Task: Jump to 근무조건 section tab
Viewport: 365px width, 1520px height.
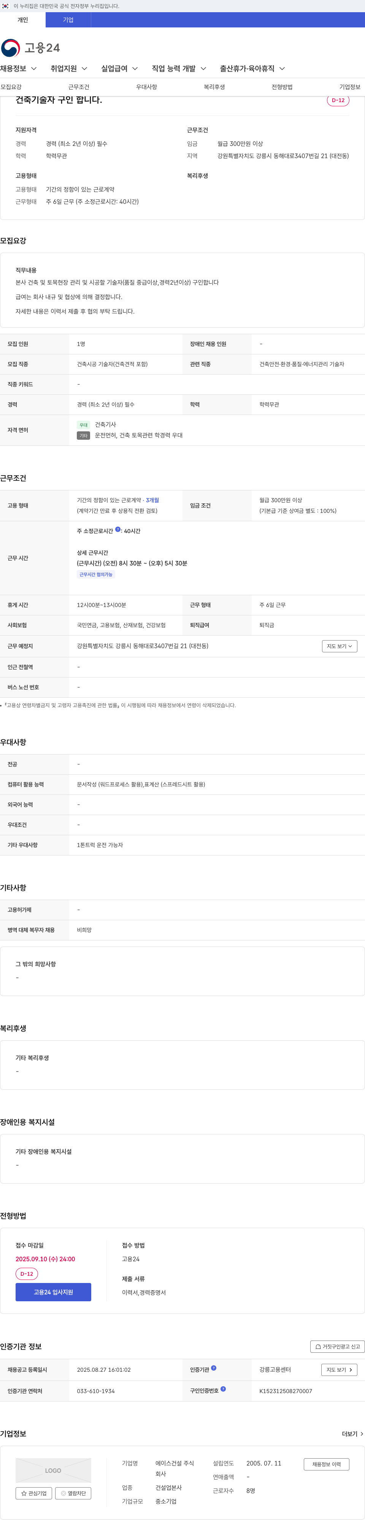Action: pyautogui.click(x=79, y=87)
